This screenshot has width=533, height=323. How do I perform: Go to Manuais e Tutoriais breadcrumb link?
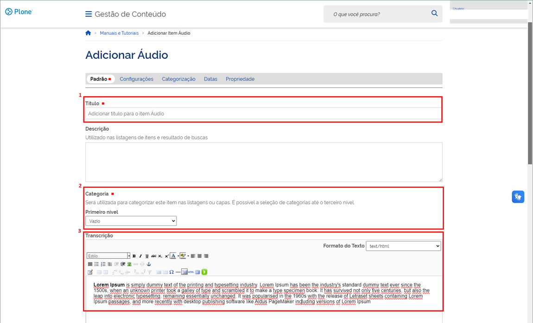click(x=119, y=33)
